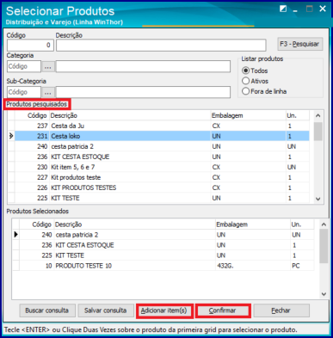The width and height of the screenshot is (333, 338).
Task: Select selected-grid row cesta patricia 2
Action: (167, 235)
